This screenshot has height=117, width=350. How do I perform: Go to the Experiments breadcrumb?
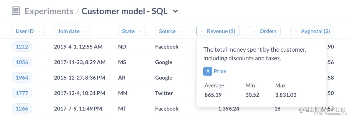pos(49,11)
